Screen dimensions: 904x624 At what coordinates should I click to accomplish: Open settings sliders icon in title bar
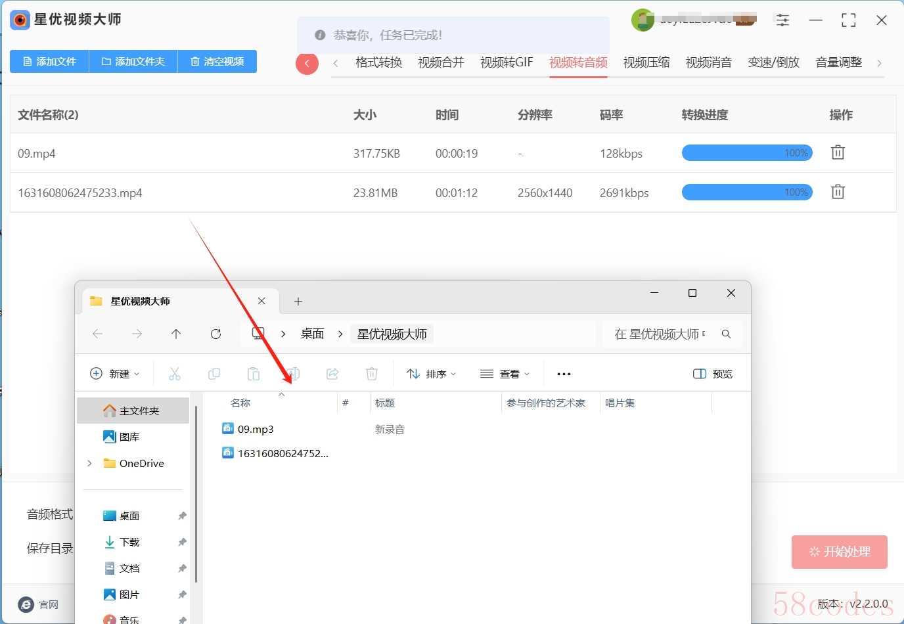(x=782, y=20)
